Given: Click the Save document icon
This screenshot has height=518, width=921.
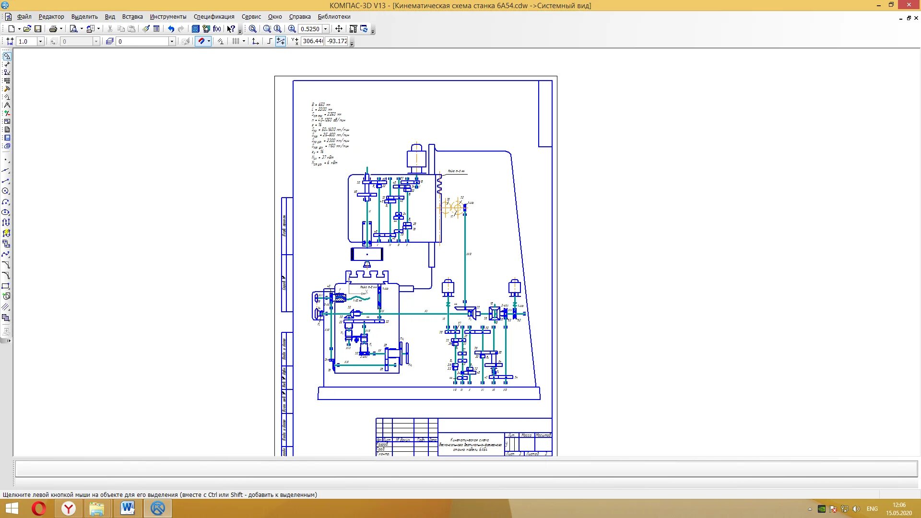Looking at the screenshot, I should 38,29.
